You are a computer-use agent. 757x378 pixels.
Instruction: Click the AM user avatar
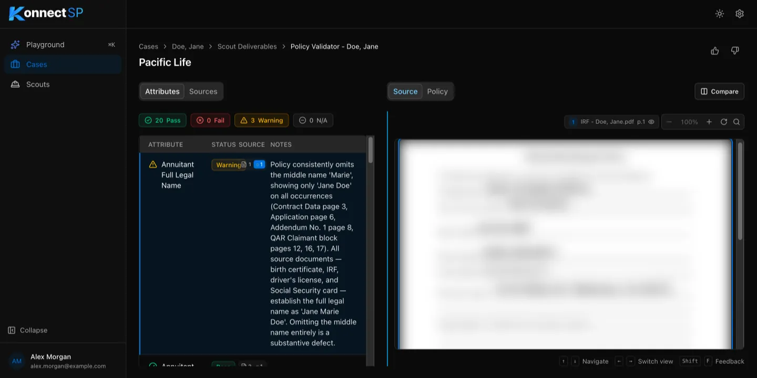(17, 361)
